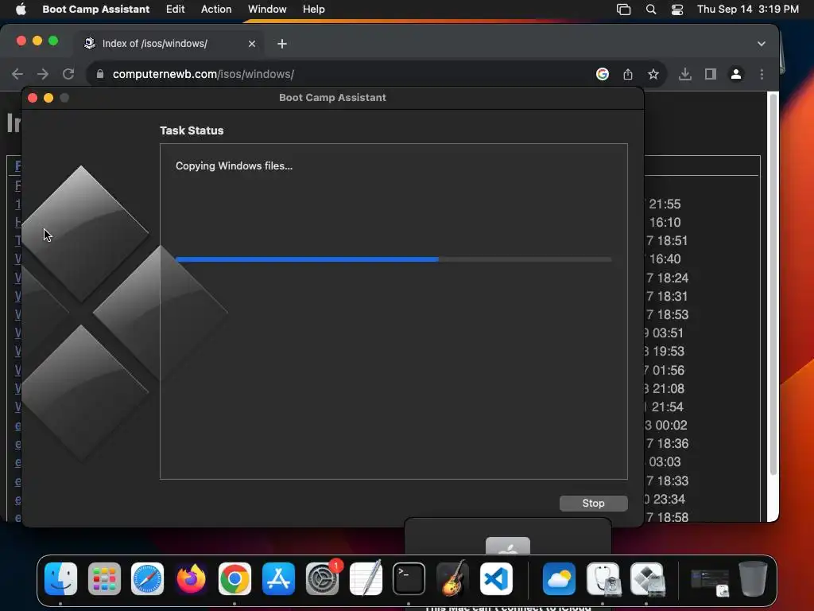View site information lock icon
814x611 pixels.
pyautogui.click(x=100, y=74)
